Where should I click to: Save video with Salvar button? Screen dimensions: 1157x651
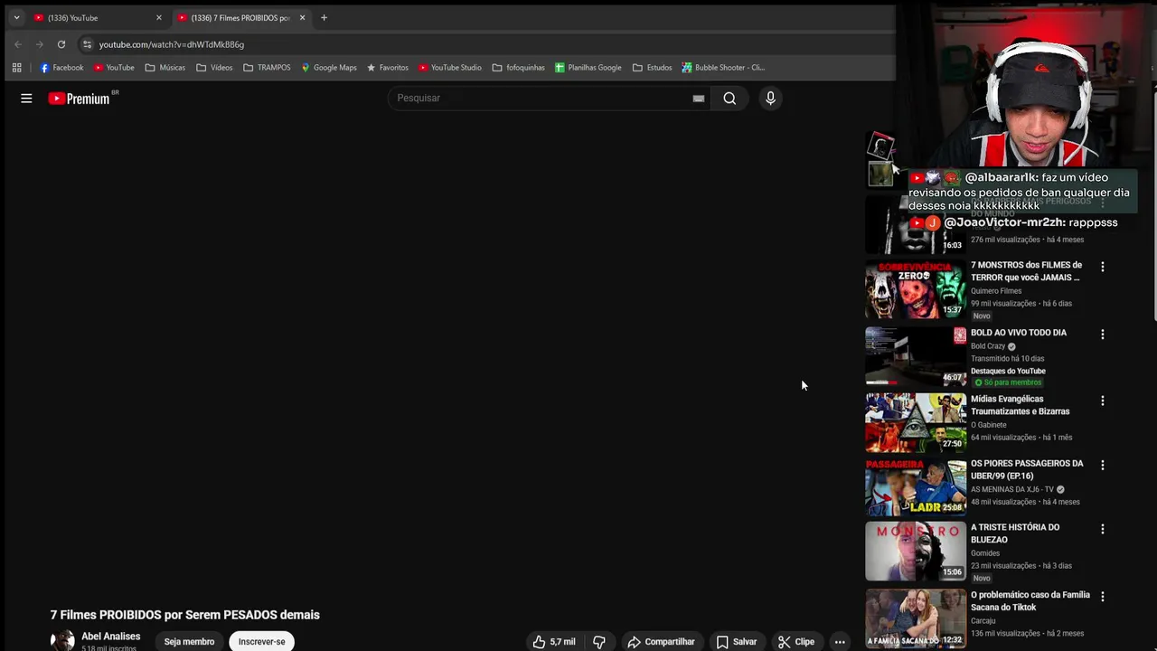(x=737, y=642)
